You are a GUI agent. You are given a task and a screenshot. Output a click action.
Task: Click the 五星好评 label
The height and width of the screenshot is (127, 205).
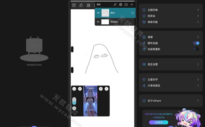point(153,80)
